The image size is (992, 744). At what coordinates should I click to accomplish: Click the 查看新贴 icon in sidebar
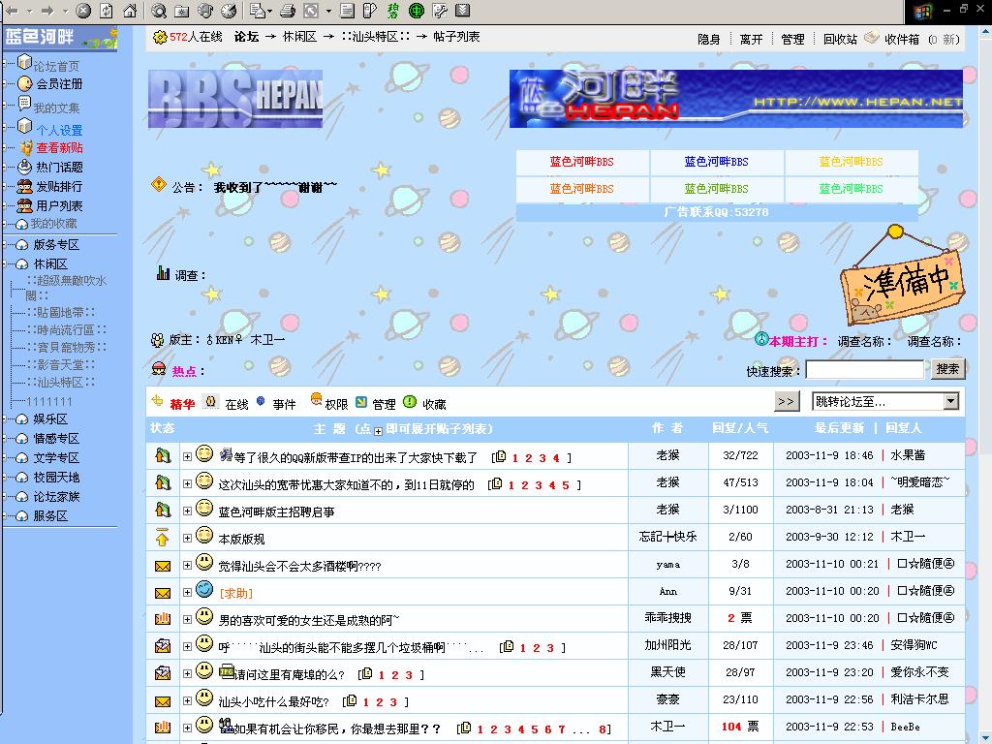coord(26,147)
